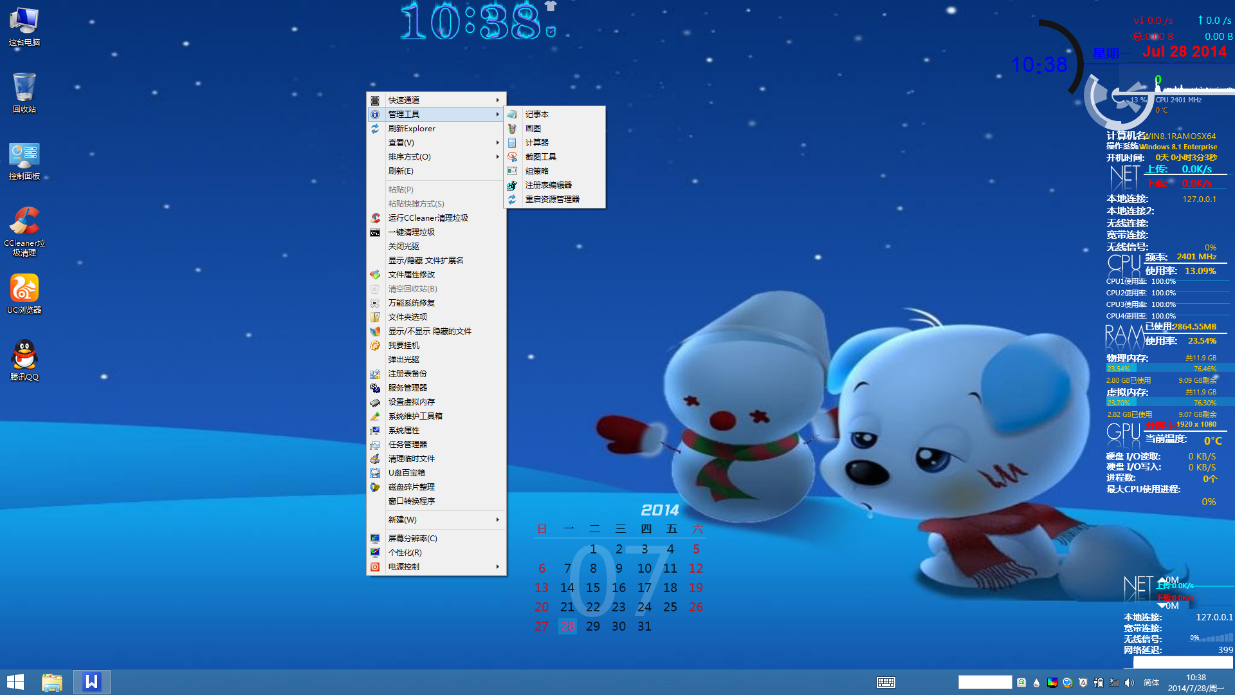
Task: Click the red power icon beside 电源控制
Action: tap(375, 567)
